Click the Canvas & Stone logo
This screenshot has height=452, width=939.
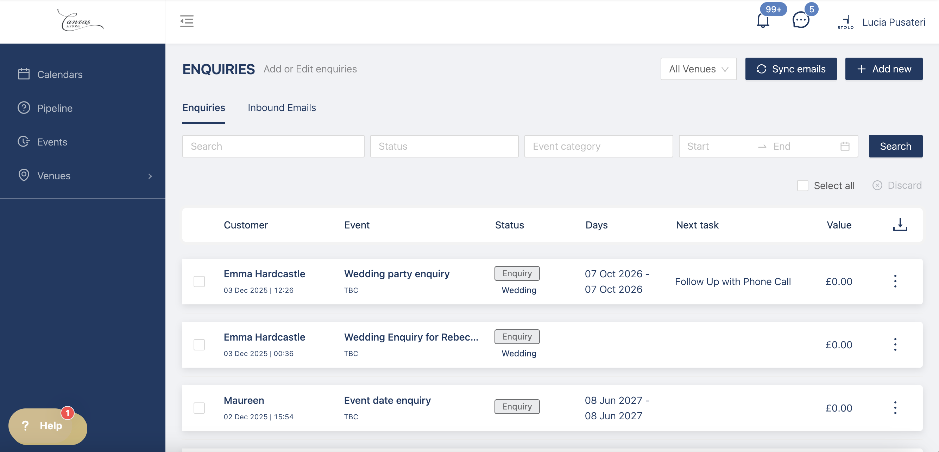pos(81,21)
